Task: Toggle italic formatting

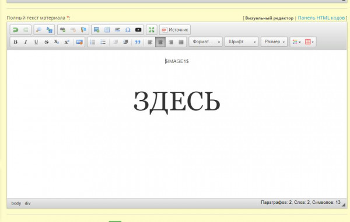Action: pos(26,42)
